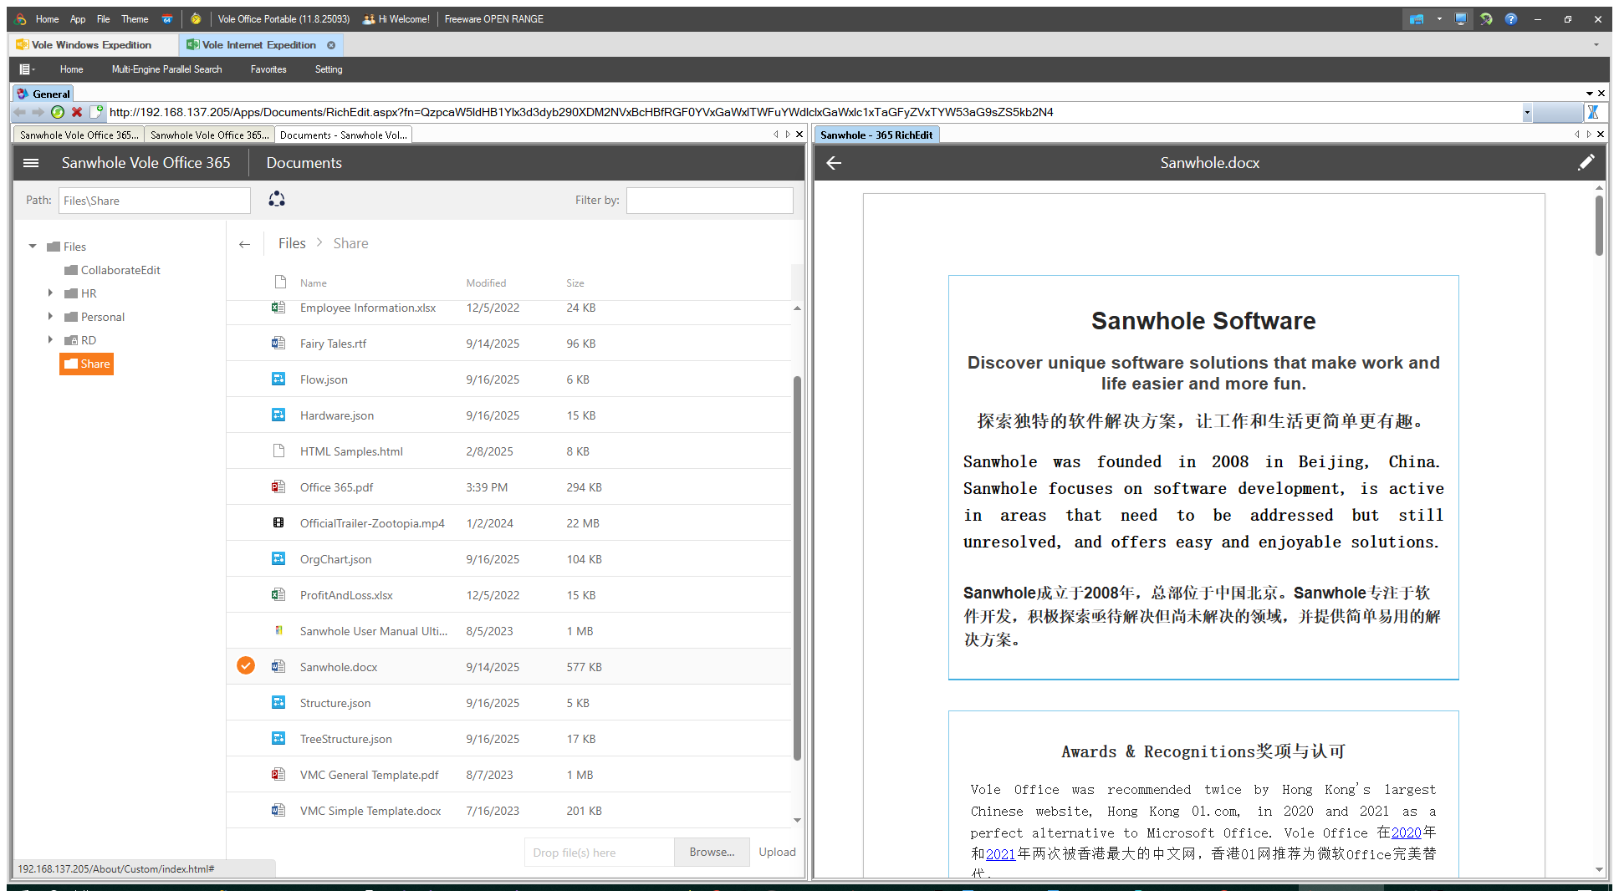Click the 2020 hyperlink in document

point(1406,832)
